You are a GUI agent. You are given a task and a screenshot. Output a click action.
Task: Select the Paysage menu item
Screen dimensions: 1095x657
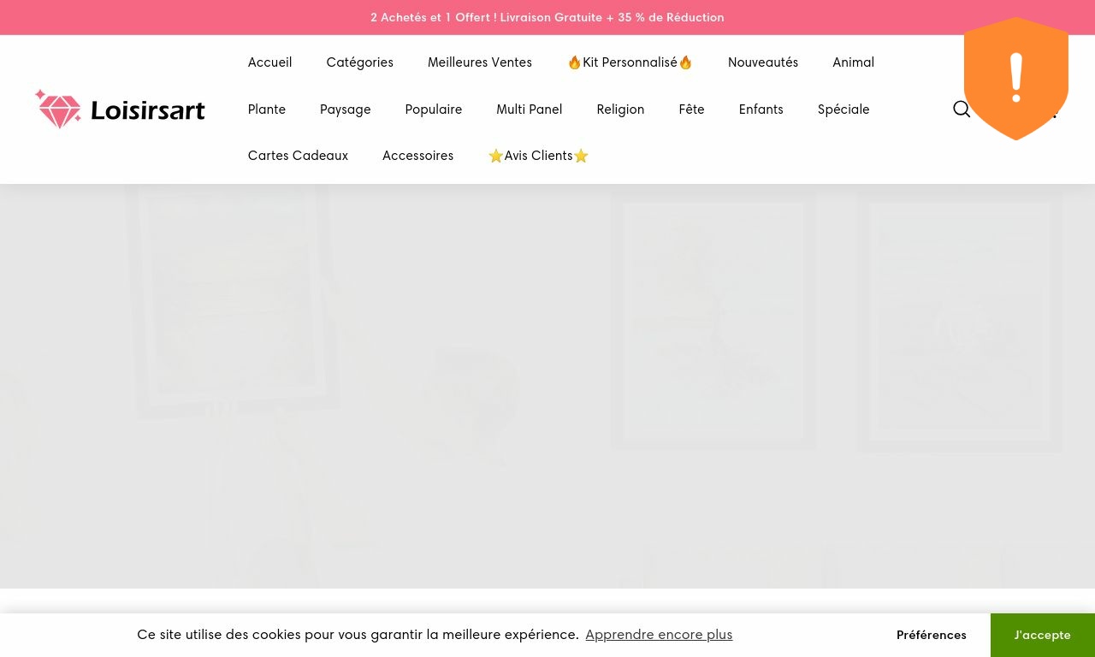[345, 109]
